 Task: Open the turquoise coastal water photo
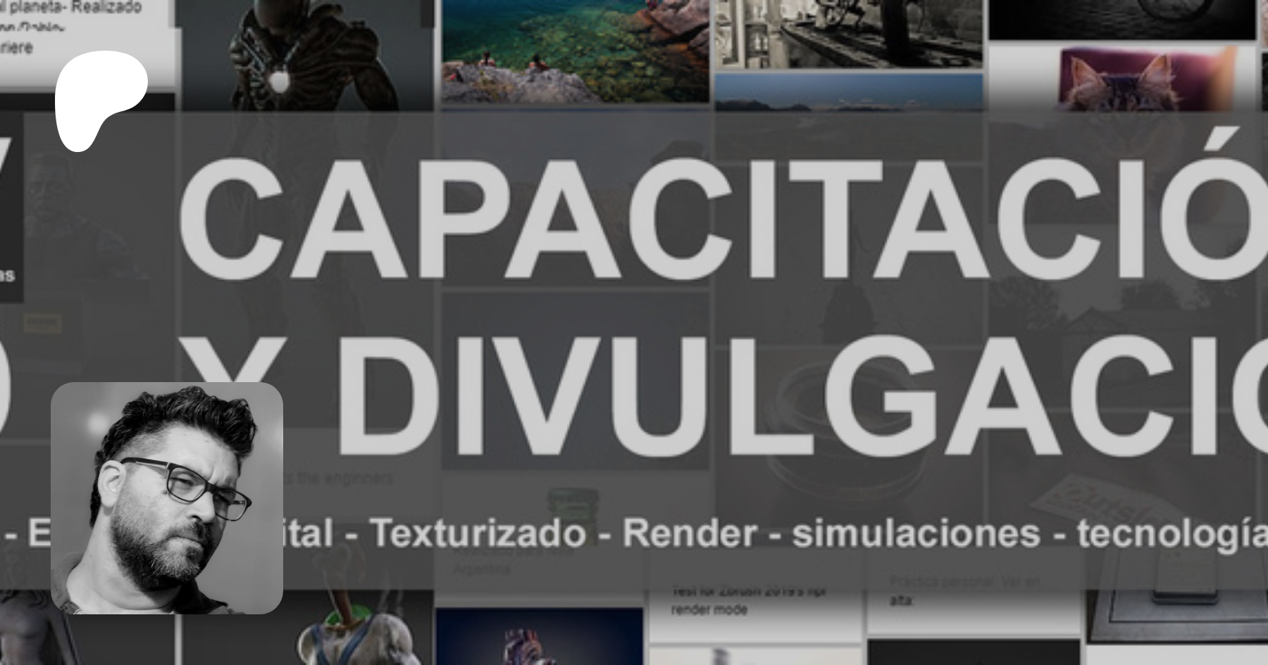coord(575,51)
